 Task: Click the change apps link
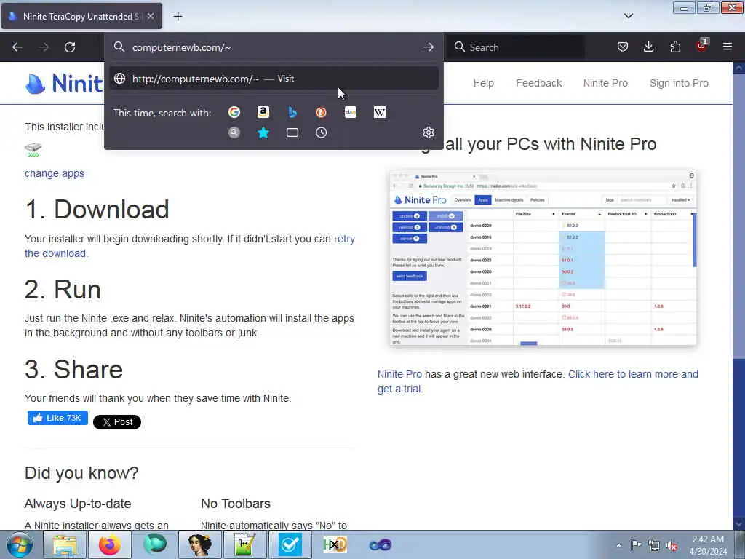[54, 173]
